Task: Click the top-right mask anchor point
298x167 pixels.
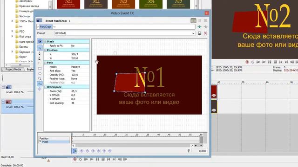Action: pyautogui.click(x=145, y=73)
